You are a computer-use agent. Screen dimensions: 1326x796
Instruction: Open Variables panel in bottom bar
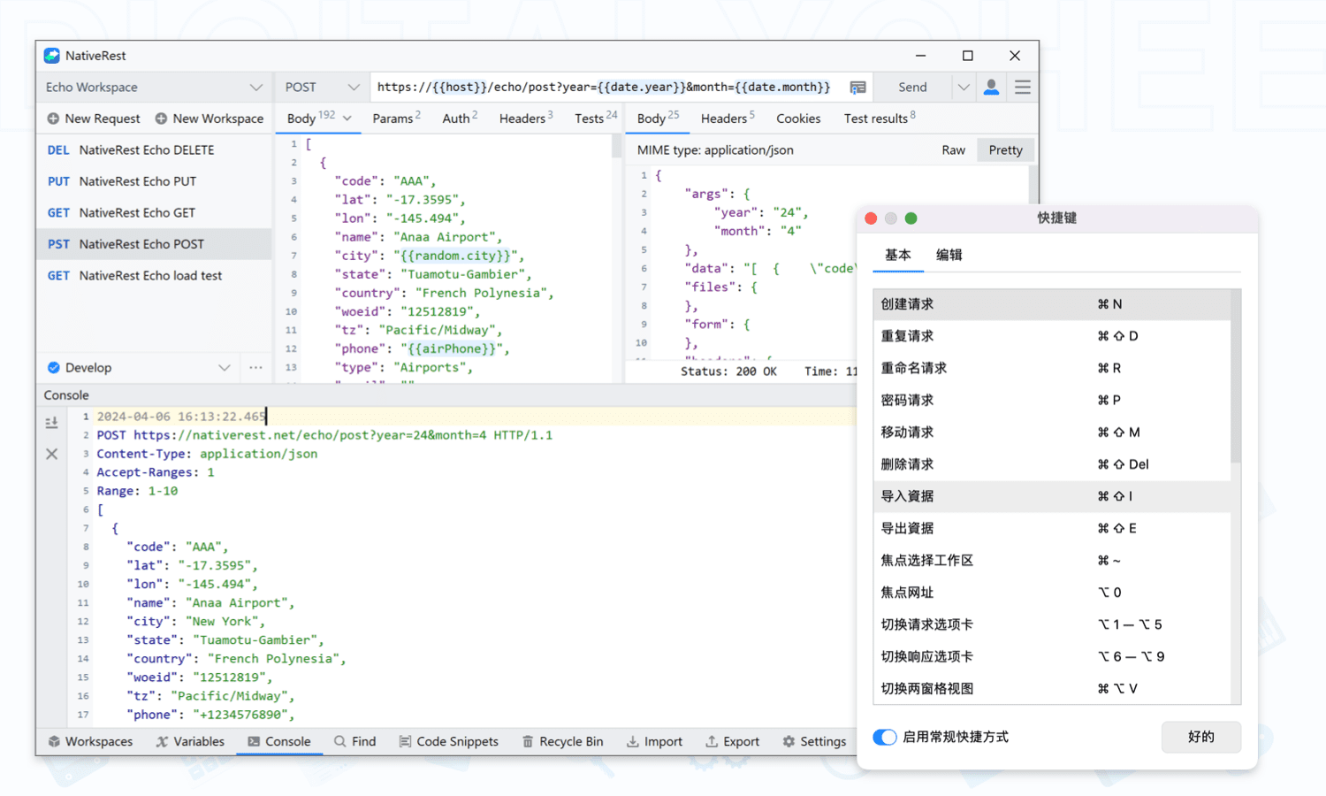tap(189, 741)
